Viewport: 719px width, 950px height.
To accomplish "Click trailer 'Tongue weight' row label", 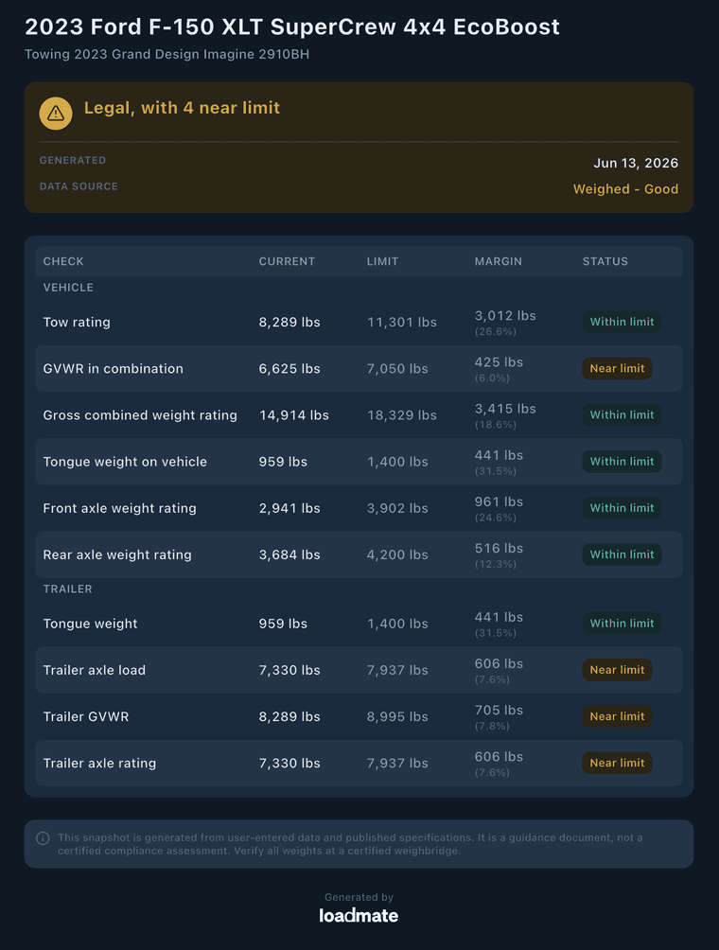I will (90, 625).
